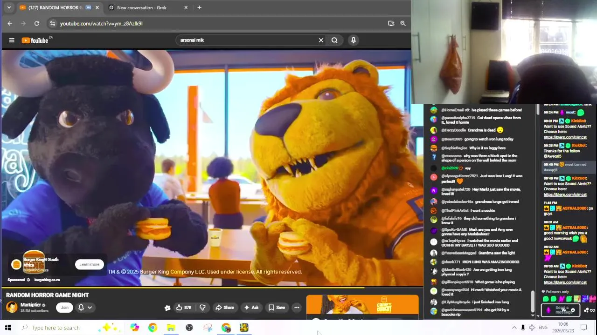Image resolution: width=597 pixels, height=335 pixels.
Task: Click the remix icon beside the like button
Action: [167, 308]
